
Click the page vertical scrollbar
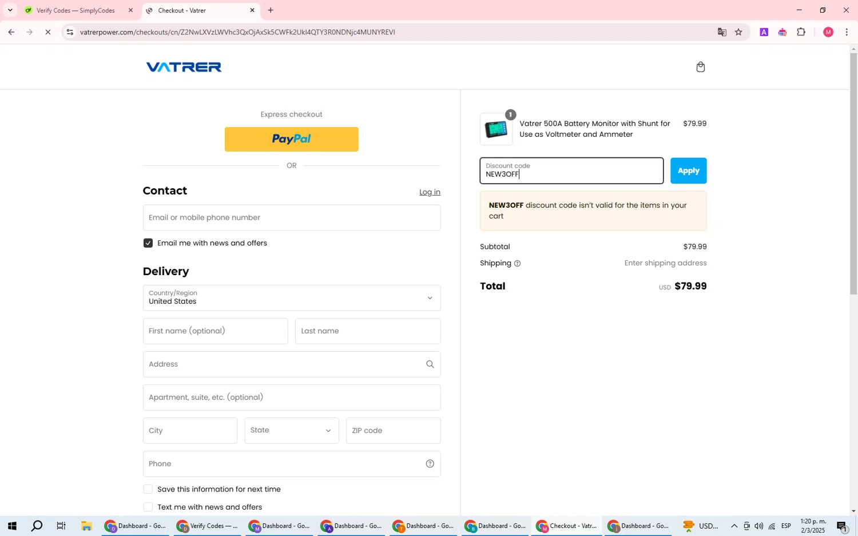[853, 174]
